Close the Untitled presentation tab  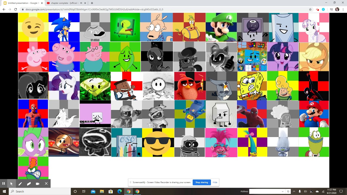(42, 3)
